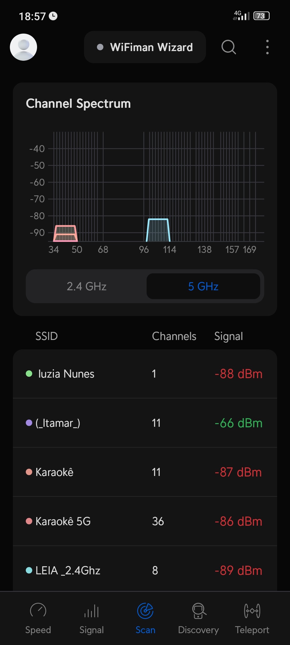
Task: Open the WiFiman Wizard selector
Action: click(145, 47)
